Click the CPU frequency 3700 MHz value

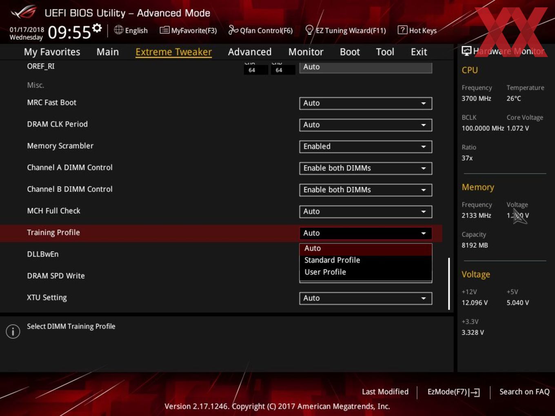[x=476, y=98]
